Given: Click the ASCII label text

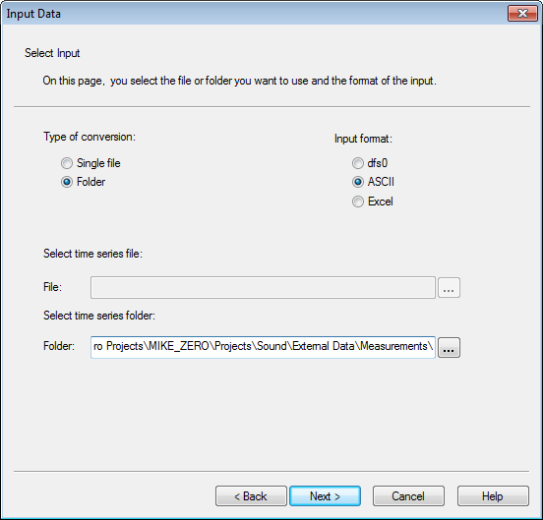Looking at the screenshot, I should point(381,182).
